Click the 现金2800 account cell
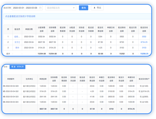This screenshot has height=119, width=156. tap(144, 97)
